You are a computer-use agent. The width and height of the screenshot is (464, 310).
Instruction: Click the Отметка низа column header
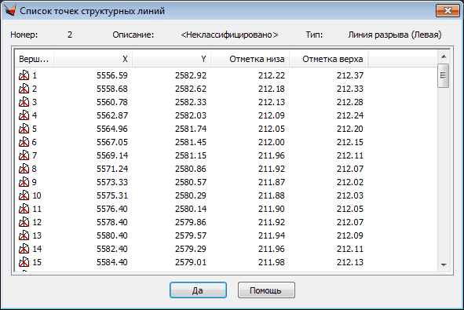coord(250,59)
